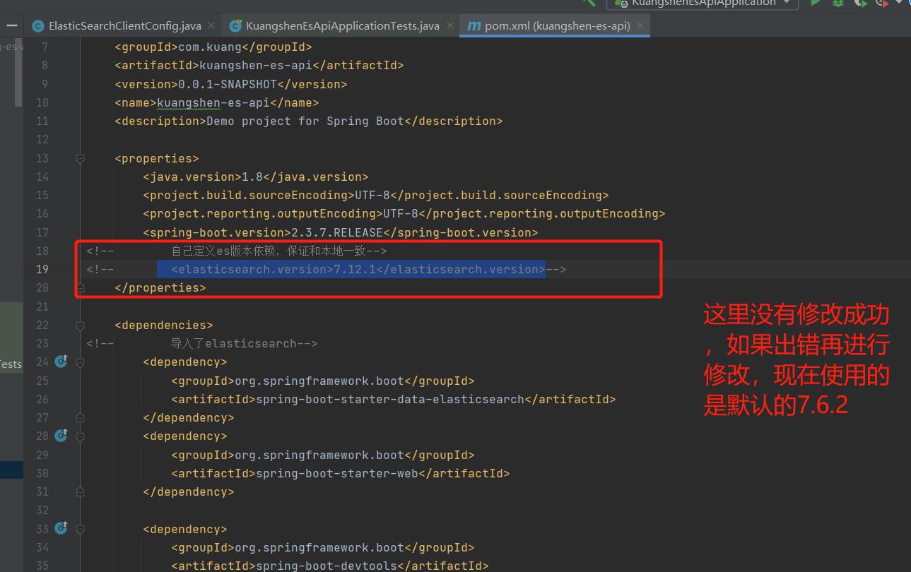Click the version 0.0.1-SNAPSHOT line

pos(230,84)
